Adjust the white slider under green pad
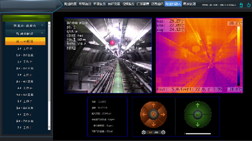The height and width of the screenshot is (141, 252). click(198, 133)
